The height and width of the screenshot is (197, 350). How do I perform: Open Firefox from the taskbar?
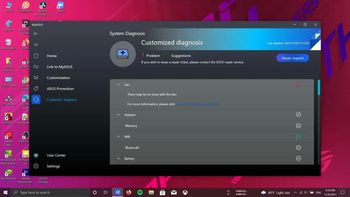point(129,192)
